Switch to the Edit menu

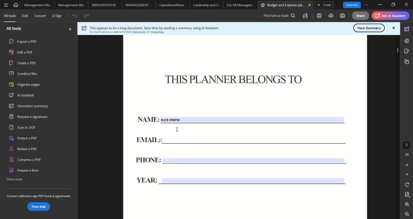(x=25, y=16)
